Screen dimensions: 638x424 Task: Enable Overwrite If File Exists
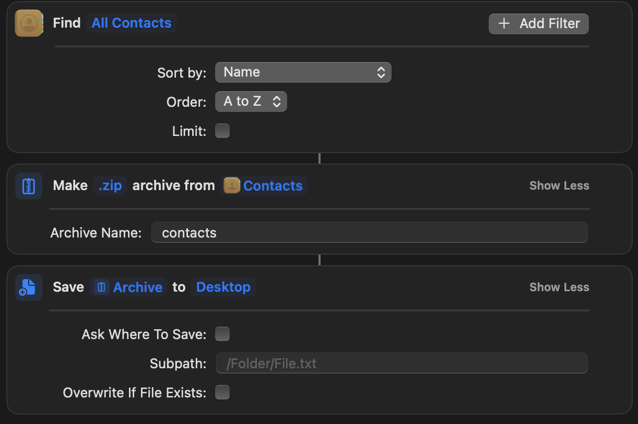[222, 392]
